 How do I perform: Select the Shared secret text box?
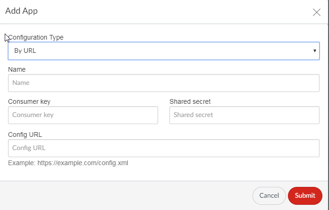(244, 115)
